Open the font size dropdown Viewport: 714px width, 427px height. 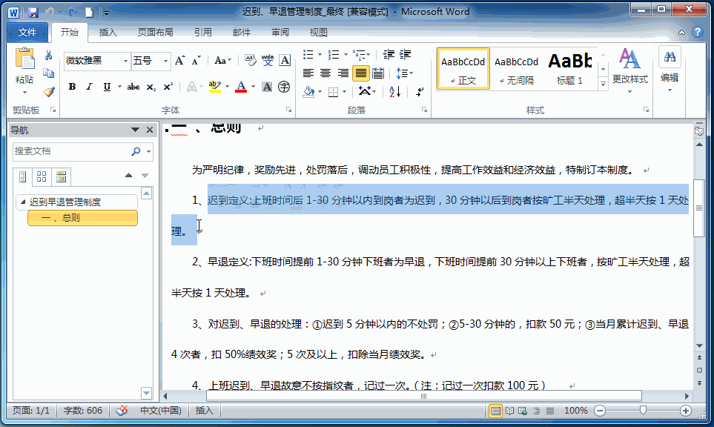click(165, 61)
